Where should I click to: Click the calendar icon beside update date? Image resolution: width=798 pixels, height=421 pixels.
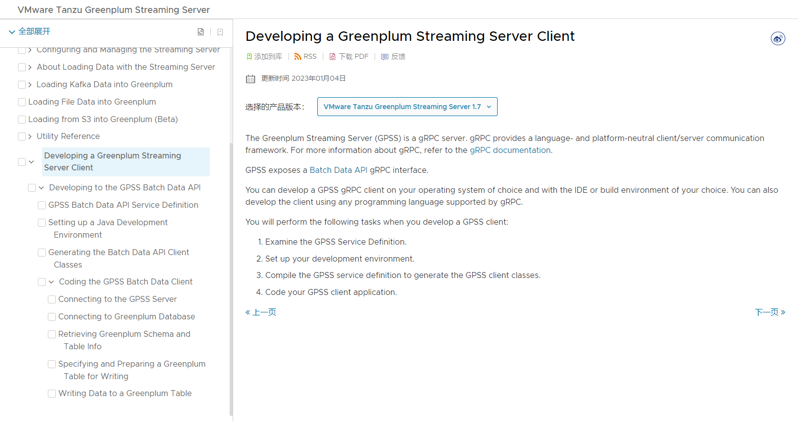[x=251, y=79]
